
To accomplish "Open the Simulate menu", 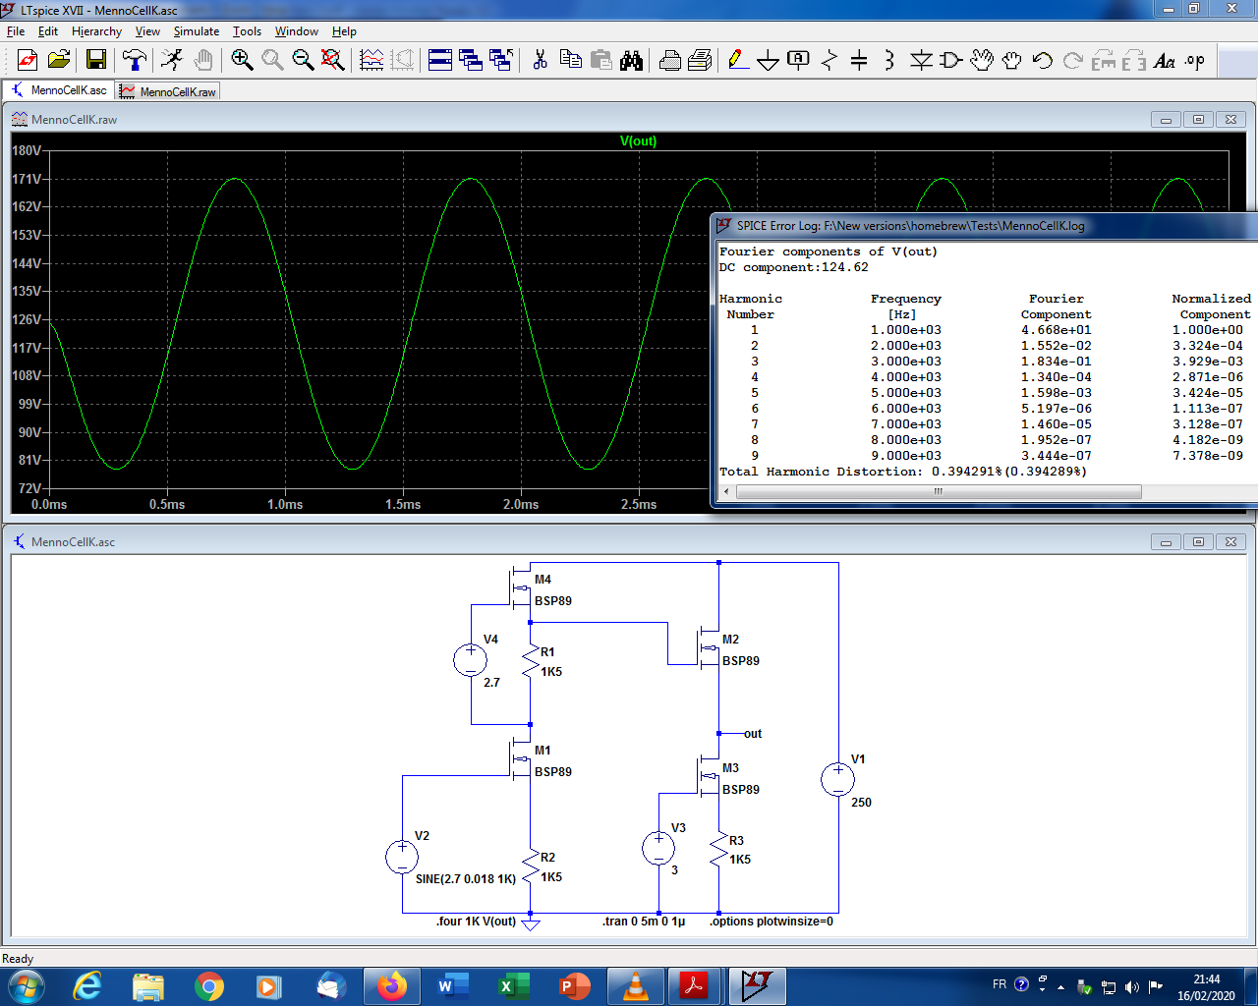I will [x=197, y=31].
